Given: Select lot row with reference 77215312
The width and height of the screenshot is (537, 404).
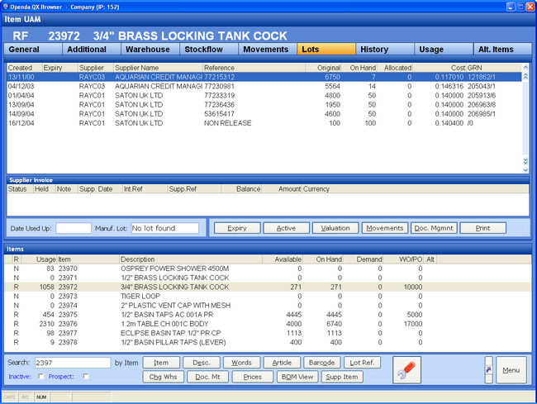Looking at the screenshot, I should click(x=264, y=77).
